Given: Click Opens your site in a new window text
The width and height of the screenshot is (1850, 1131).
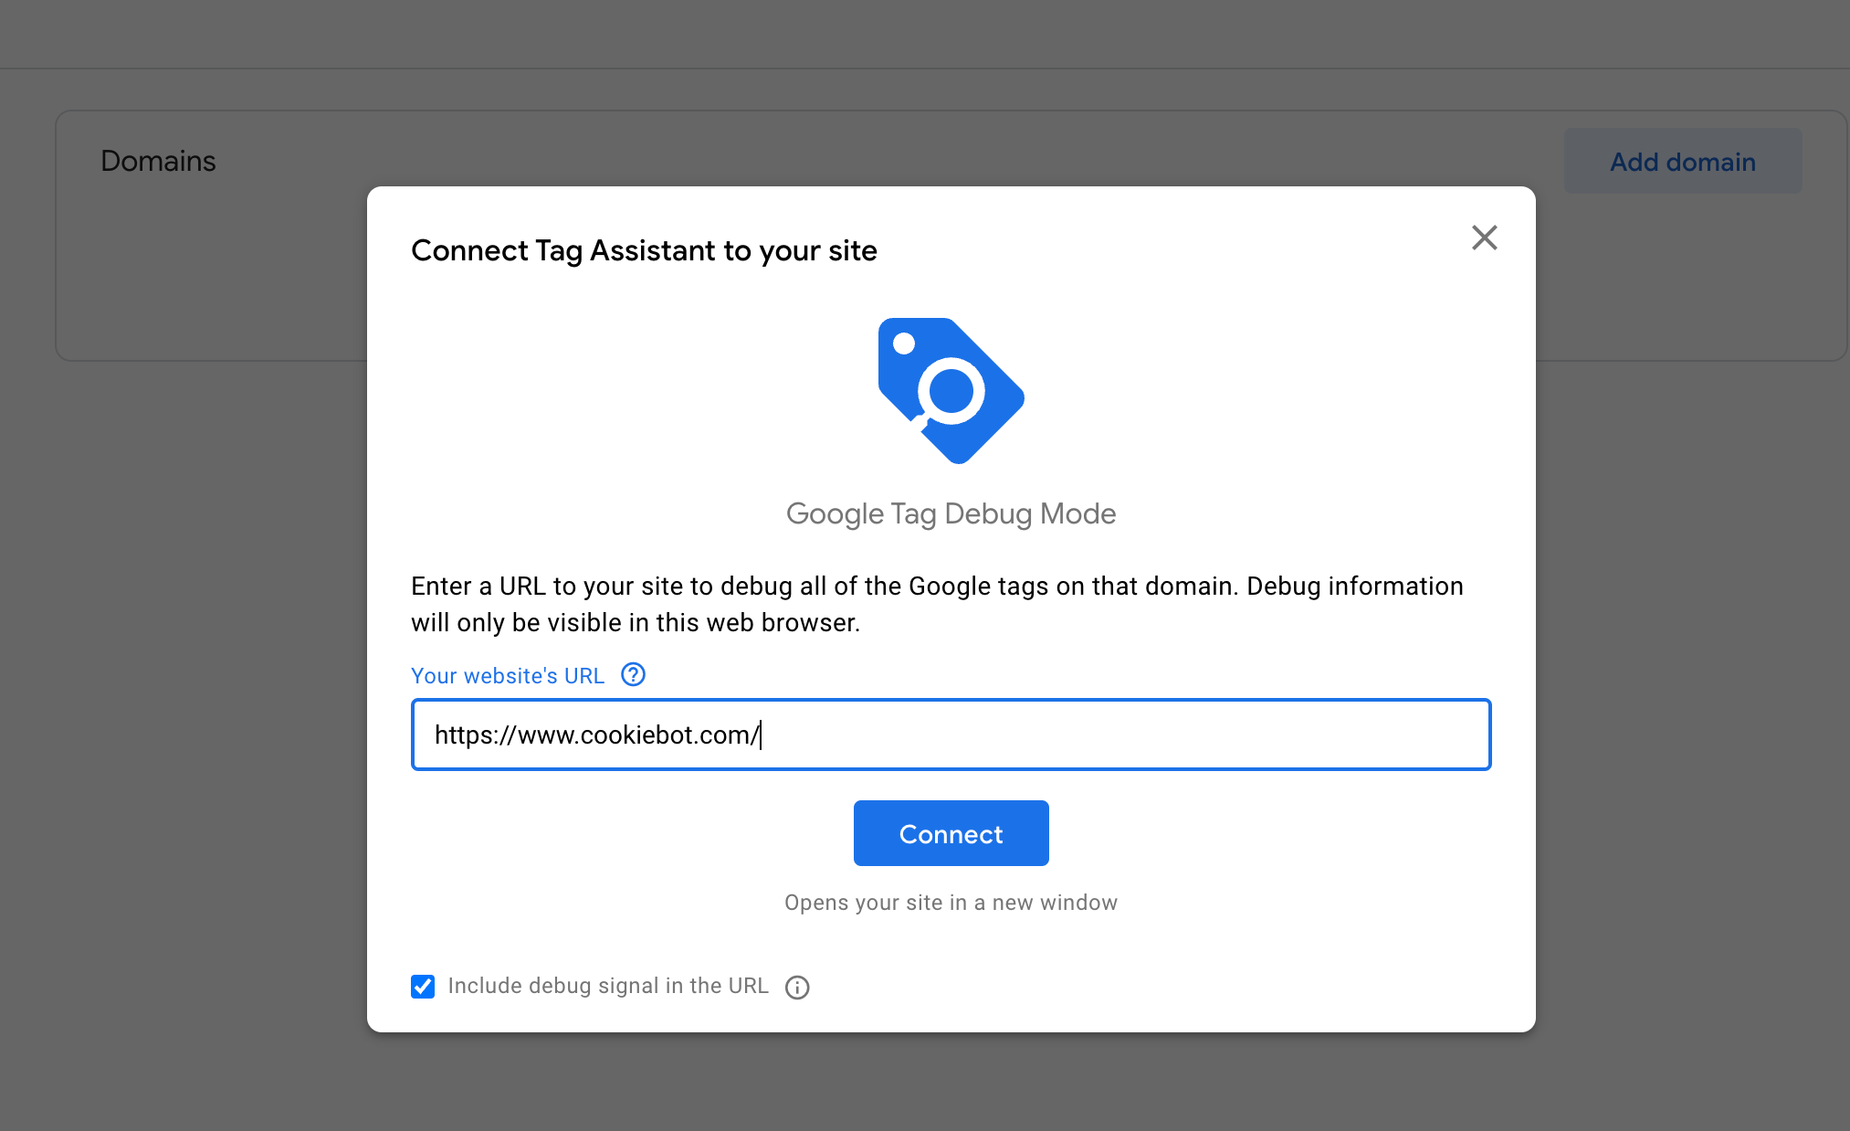Looking at the screenshot, I should pyautogui.click(x=951, y=903).
